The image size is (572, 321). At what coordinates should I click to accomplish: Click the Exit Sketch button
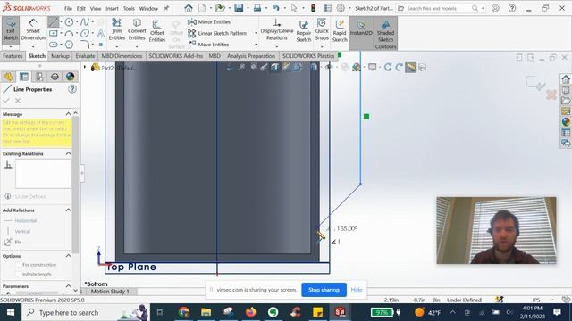click(x=11, y=30)
